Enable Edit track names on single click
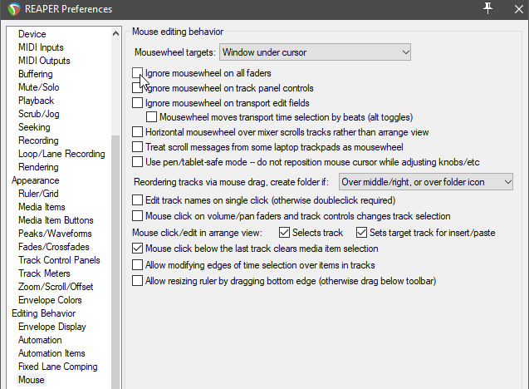The image size is (529, 389). 137,200
